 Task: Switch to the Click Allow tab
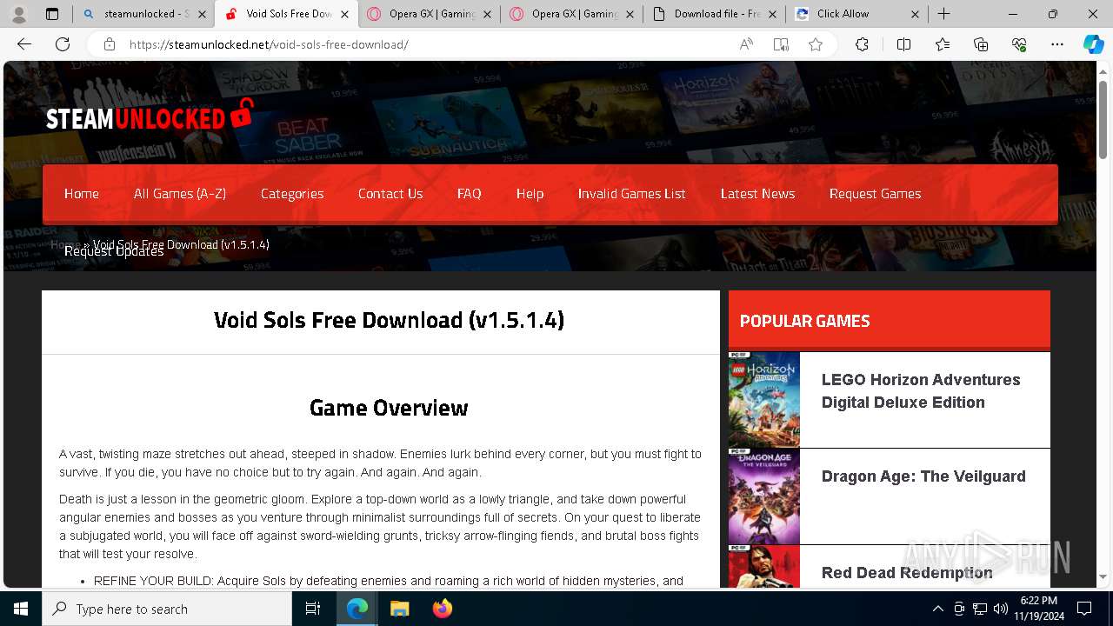click(x=856, y=14)
